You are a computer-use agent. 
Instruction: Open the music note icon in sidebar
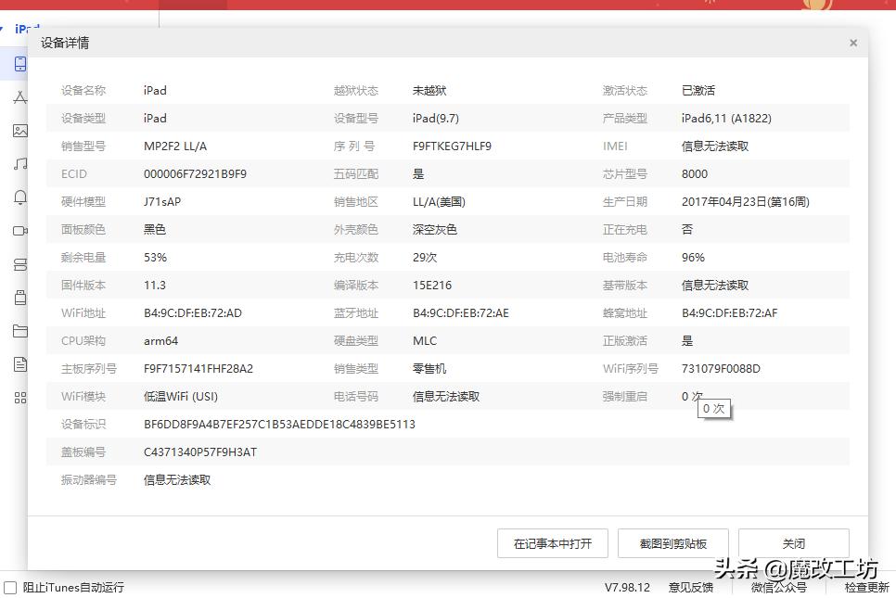click(x=20, y=164)
